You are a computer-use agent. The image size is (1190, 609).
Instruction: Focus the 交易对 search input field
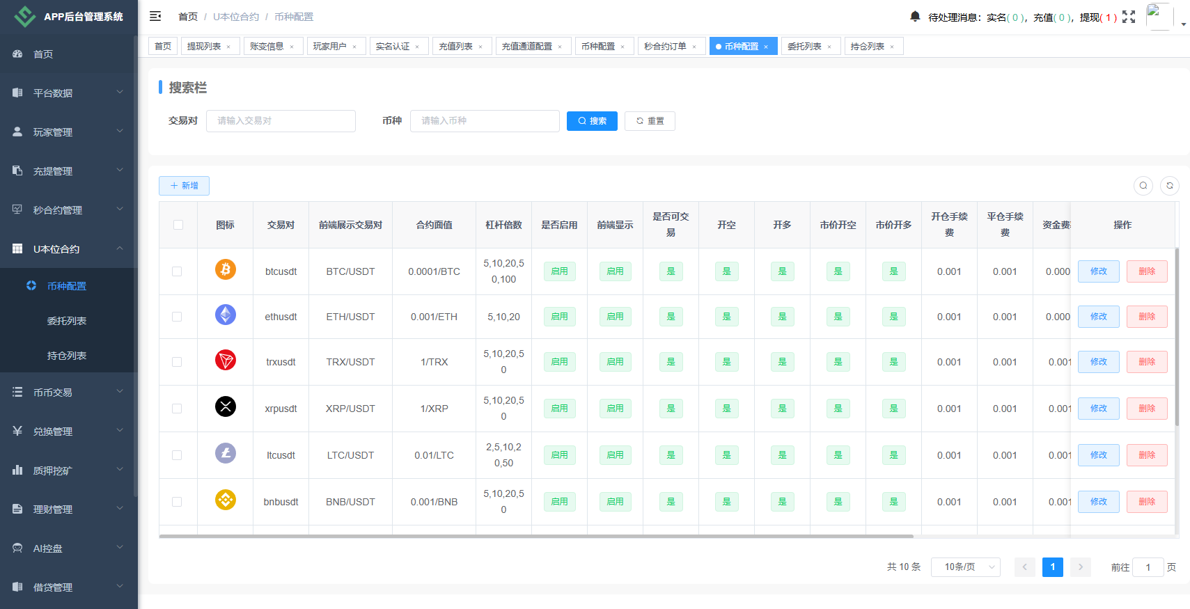pyautogui.click(x=281, y=121)
